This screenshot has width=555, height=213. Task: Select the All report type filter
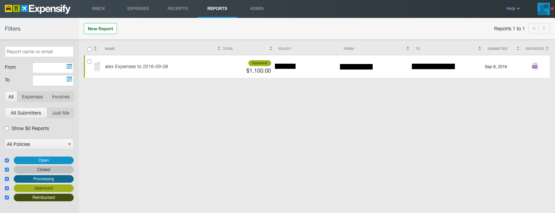11,97
